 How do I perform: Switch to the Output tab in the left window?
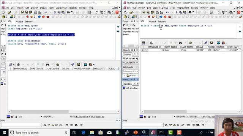19,22
